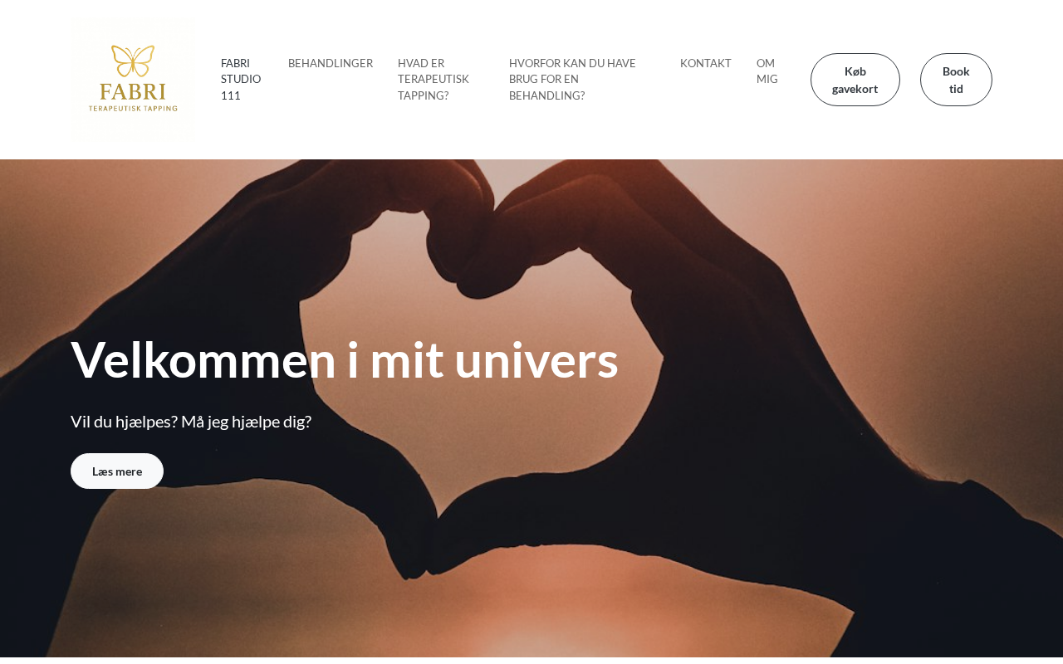Open the KONTAKT page
The width and height of the screenshot is (1063, 664).
[706, 63]
